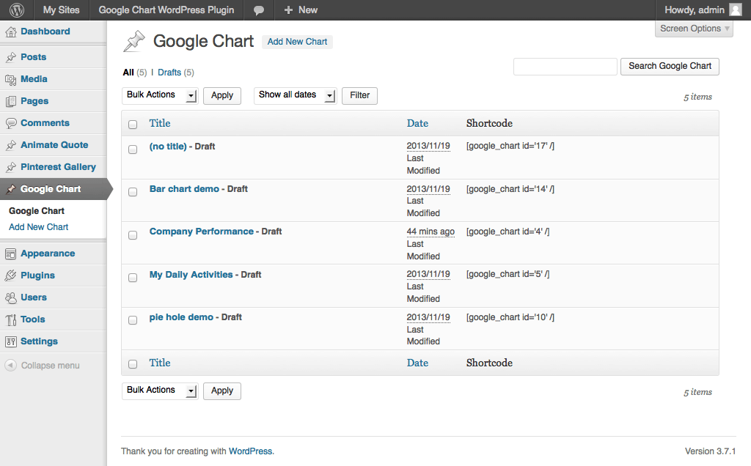Open the pie hole demo chart
The image size is (751, 466).
[181, 317]
